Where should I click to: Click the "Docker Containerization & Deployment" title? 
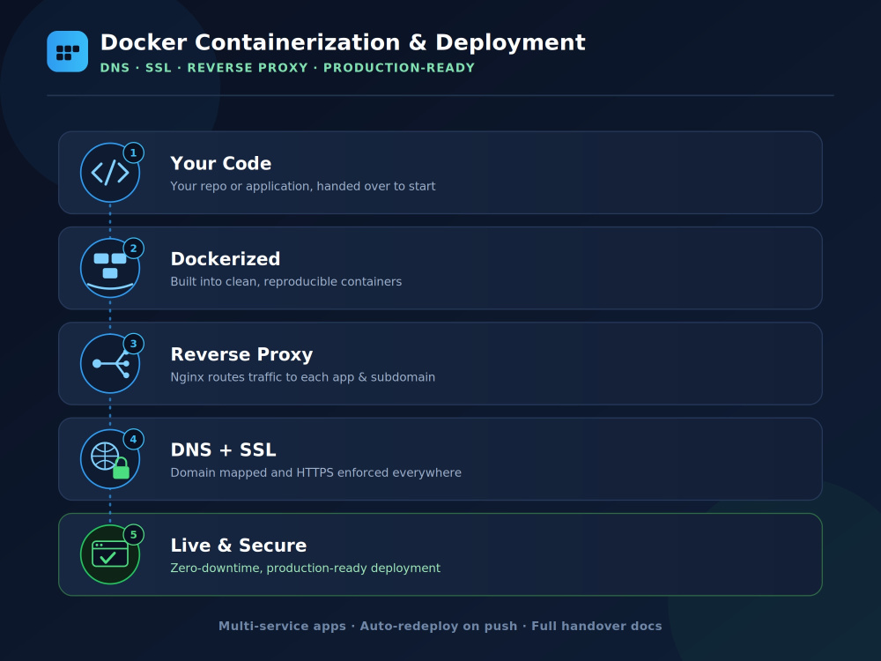click(x=343, y=42)
